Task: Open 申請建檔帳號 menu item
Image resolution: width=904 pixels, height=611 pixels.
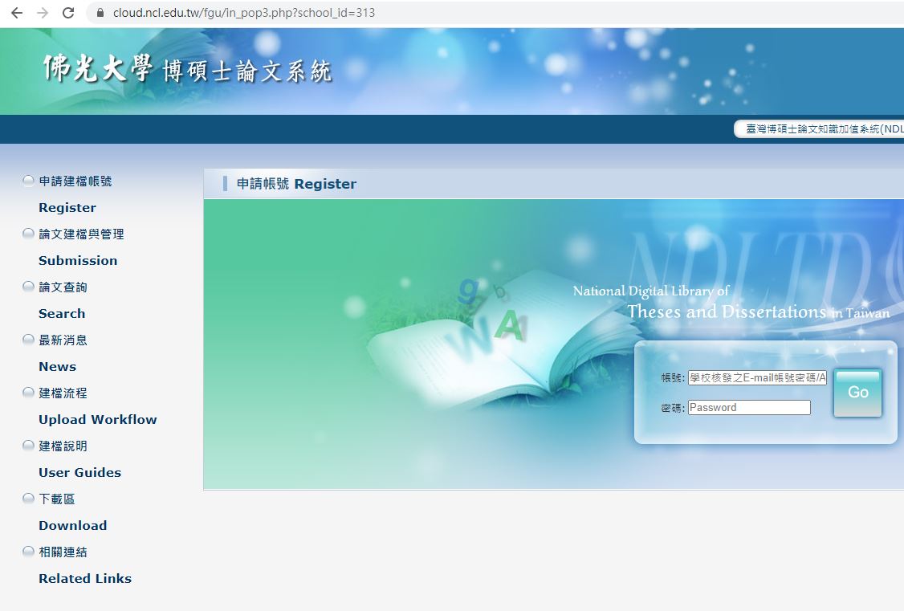Action: tap(75, 181)
